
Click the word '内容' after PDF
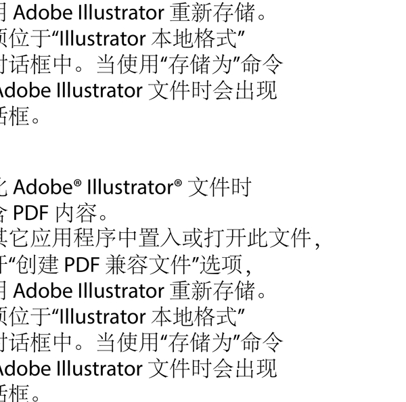coord(76,213)
